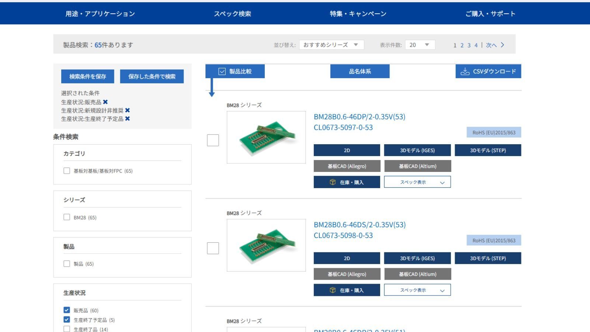
Task: Open the BM28B0.6-46DS/2-0.35V(53) product link
Action: [x=360, y=225]
